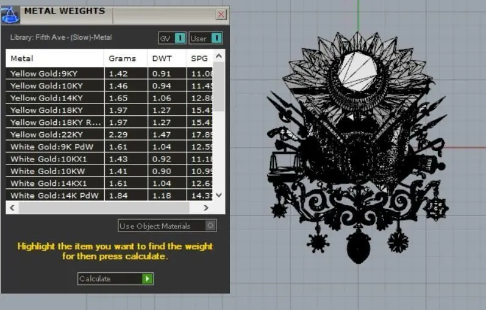
Task: Select the White Gold:10KX1 row
Action: tap(109, 159)
